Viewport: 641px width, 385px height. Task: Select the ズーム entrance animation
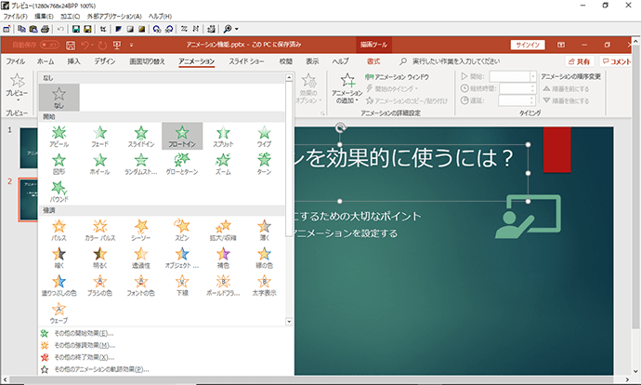point(223,164)
